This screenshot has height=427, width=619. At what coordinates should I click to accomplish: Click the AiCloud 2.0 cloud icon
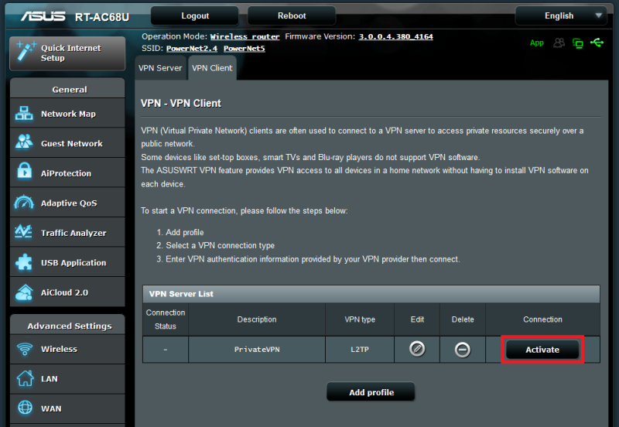24,292
